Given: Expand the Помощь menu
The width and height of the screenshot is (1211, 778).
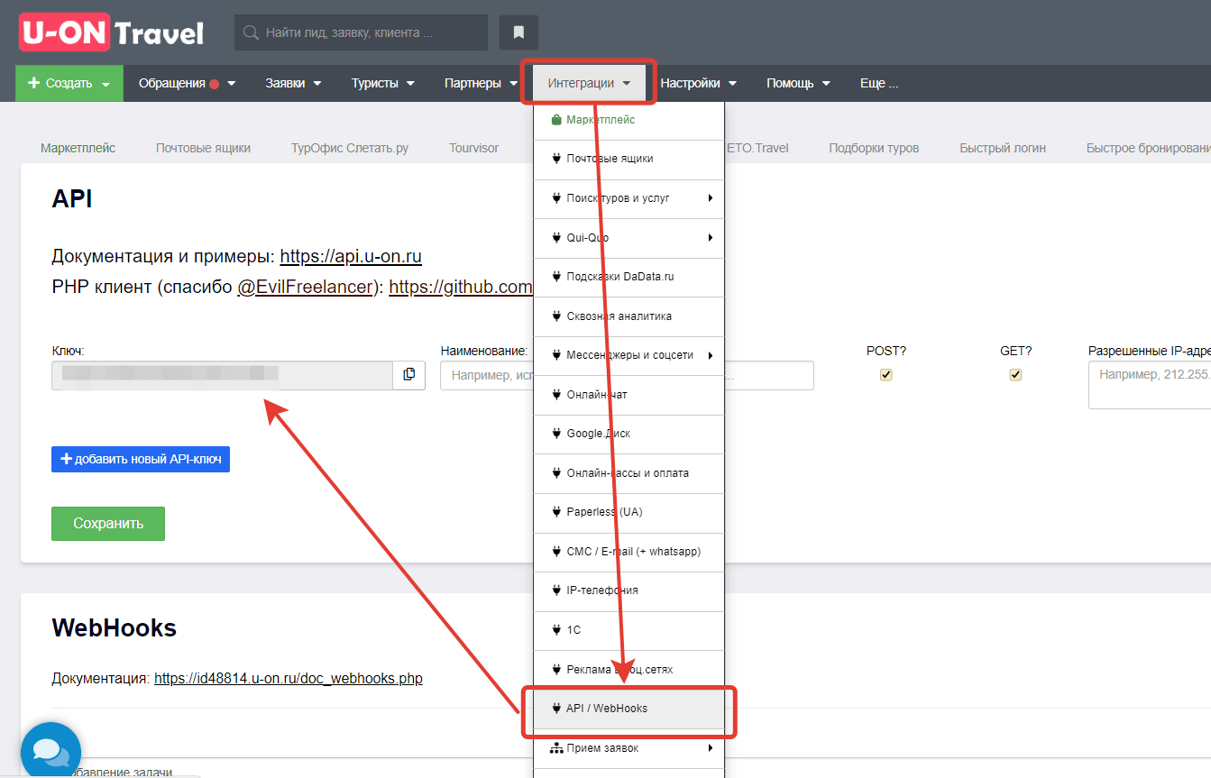Looking at the screenshot, I should [x=799, y=83].
